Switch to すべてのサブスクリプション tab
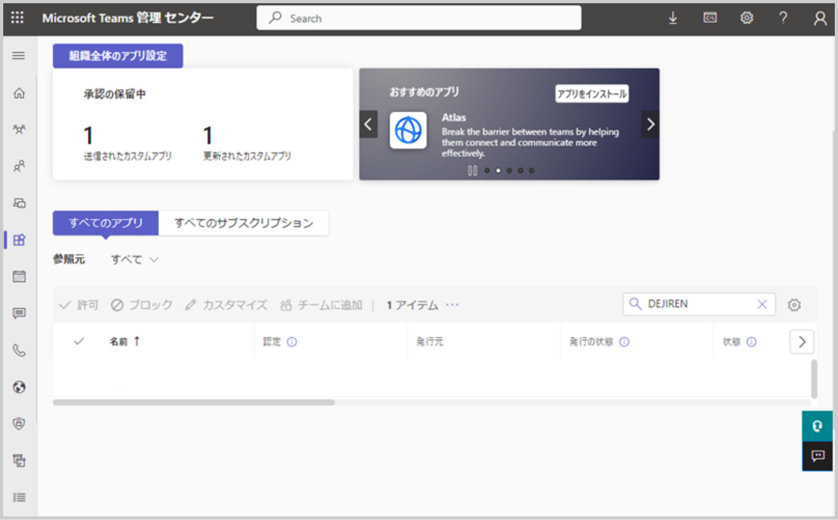 [243, 223]
